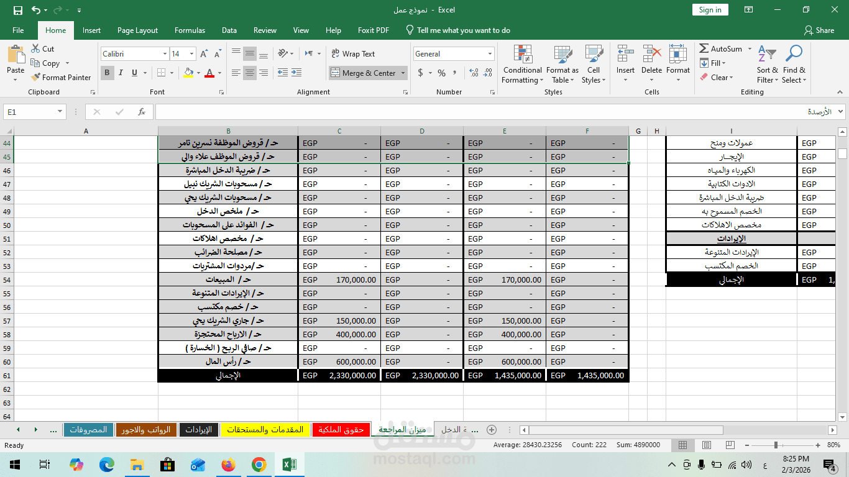Click the Decrease Font Size icon
This screenshot has height=477, width=849.
pos(217,54)
